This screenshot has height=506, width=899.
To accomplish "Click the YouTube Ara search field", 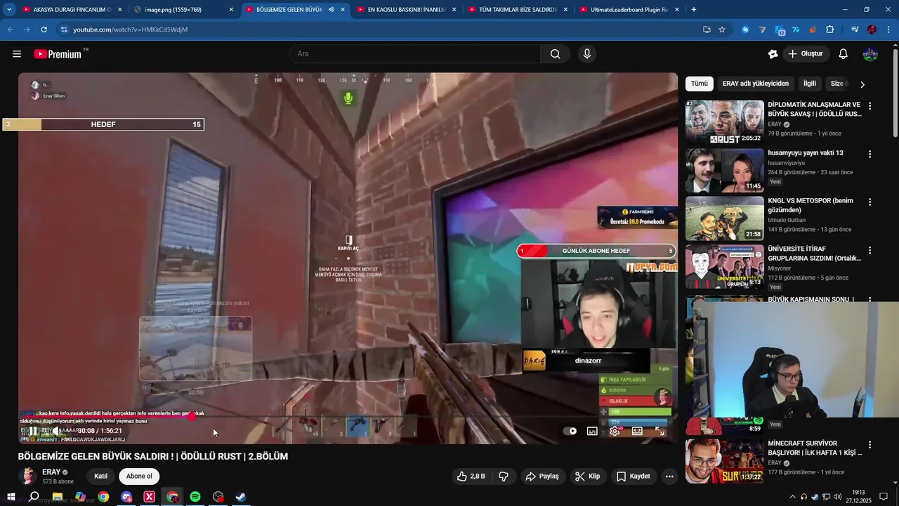I will tap(415, 54).
